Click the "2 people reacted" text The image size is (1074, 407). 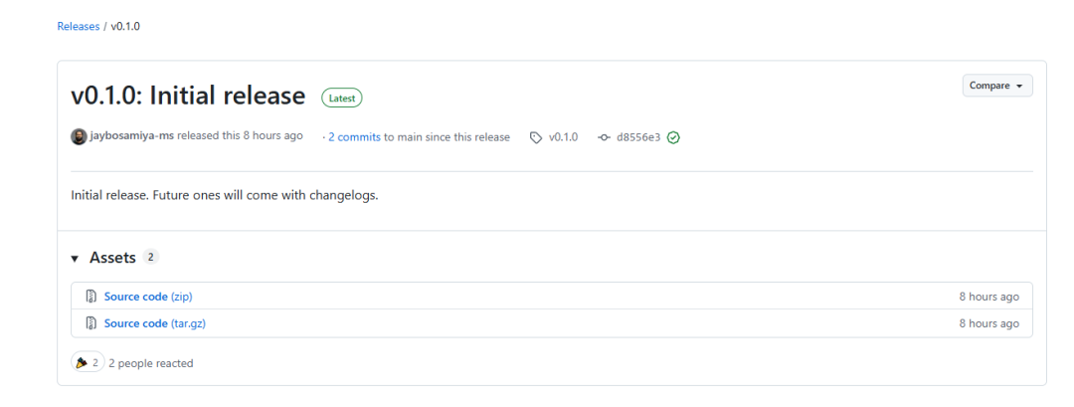[151, 363]
